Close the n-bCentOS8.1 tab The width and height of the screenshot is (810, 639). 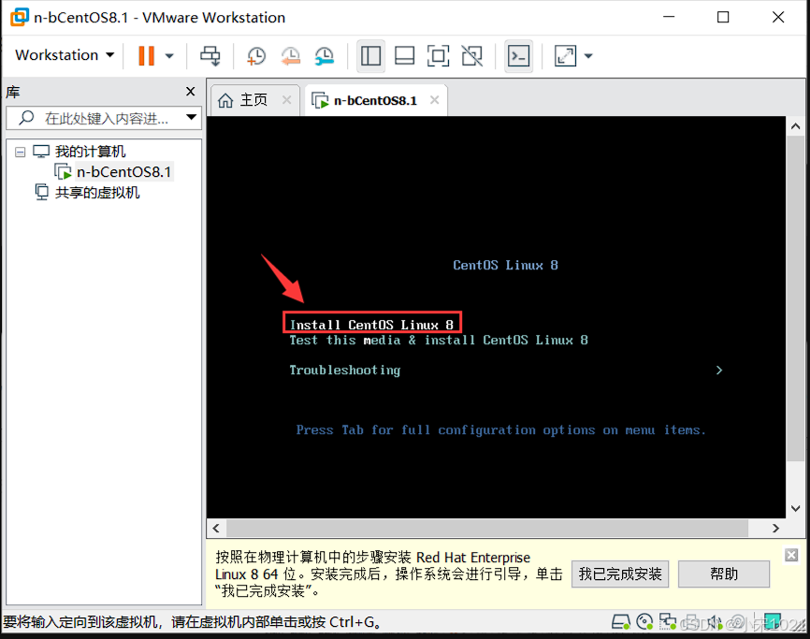[x=434, y=100]
